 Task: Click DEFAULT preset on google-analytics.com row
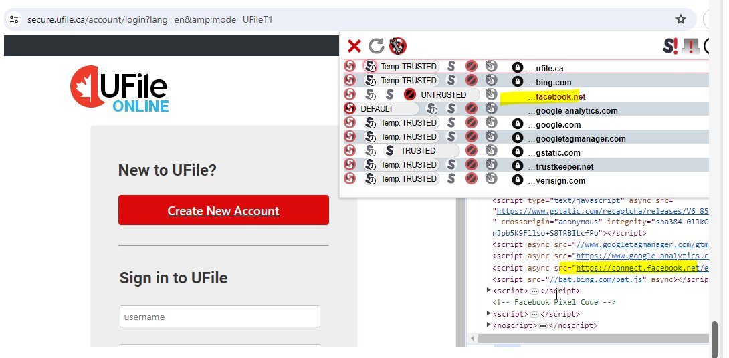381,109
